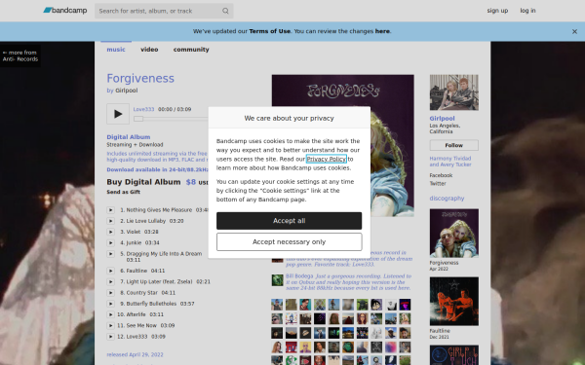Click by Girlpool artist link under title
Viewport: 585px width, 365px height.
127,91
